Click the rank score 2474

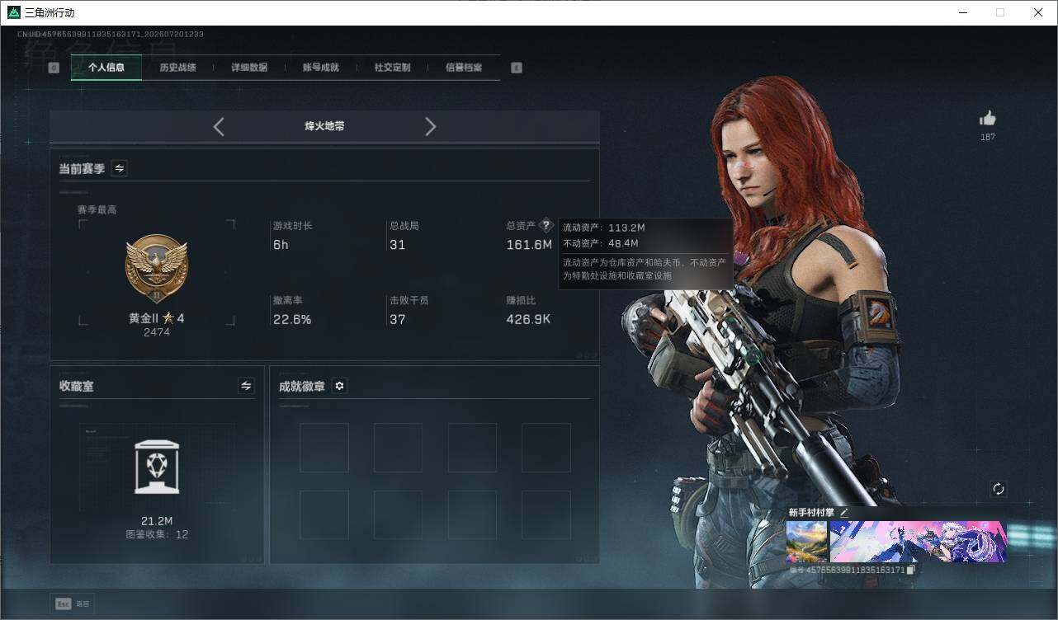tap(157, 332)
